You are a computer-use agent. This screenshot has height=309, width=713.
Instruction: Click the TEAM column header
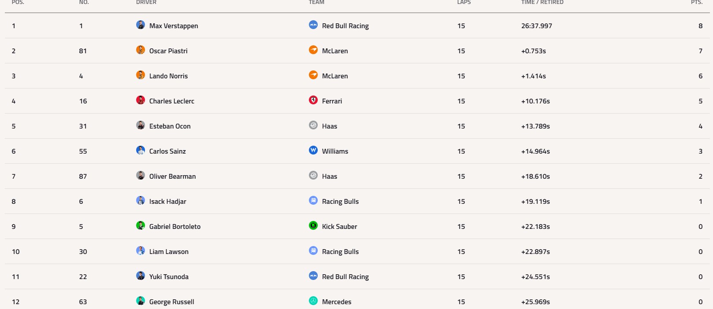point(316,3)
